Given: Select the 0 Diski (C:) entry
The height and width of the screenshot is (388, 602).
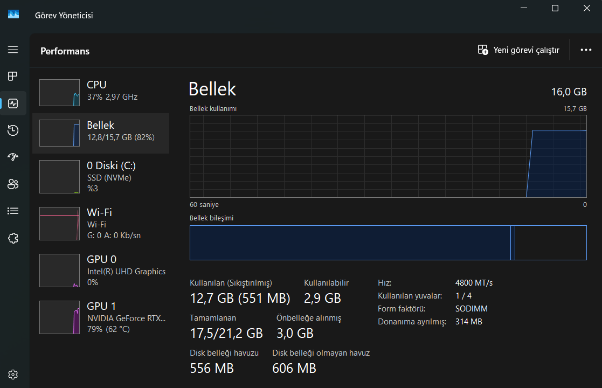Looking at the screenshot, I should (x=101, y=177).
